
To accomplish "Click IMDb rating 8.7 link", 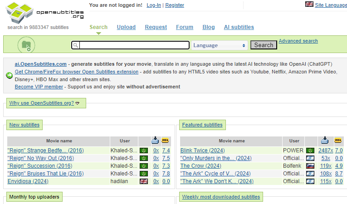I will (339, 174).
